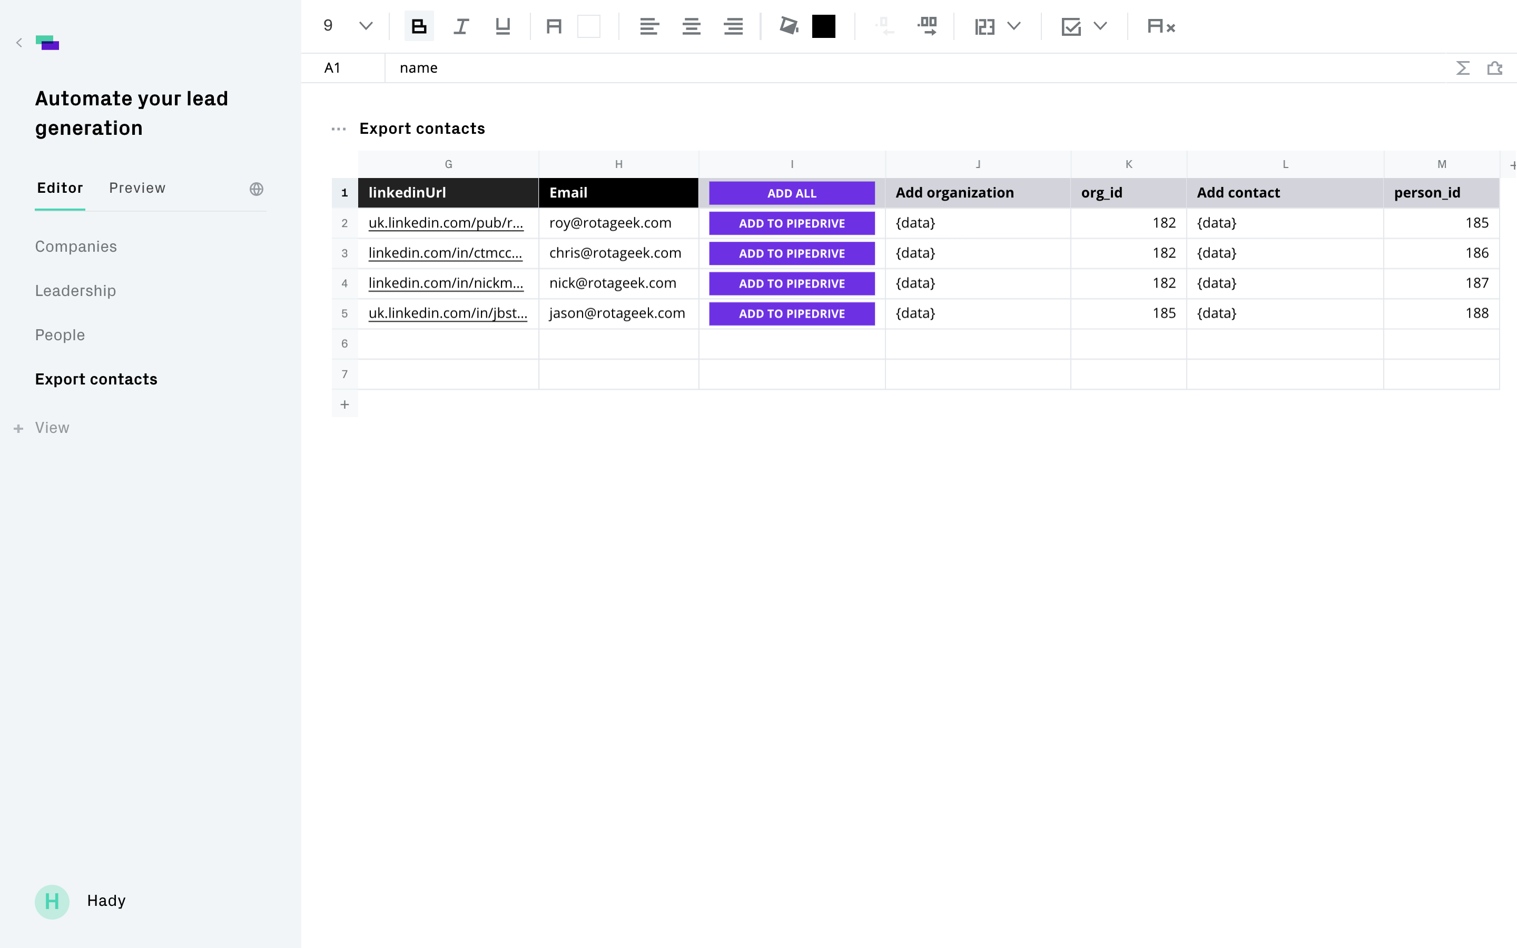
Task: Select the Add organization header cell
Action: tap(978, 192)
